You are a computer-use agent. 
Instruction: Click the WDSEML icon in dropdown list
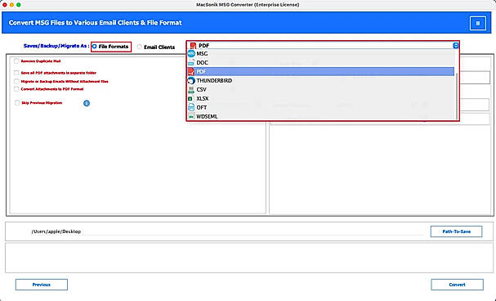(x=191, y=116)
